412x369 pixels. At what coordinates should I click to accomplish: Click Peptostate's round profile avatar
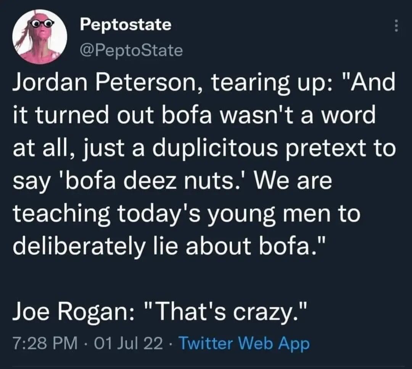40,37
